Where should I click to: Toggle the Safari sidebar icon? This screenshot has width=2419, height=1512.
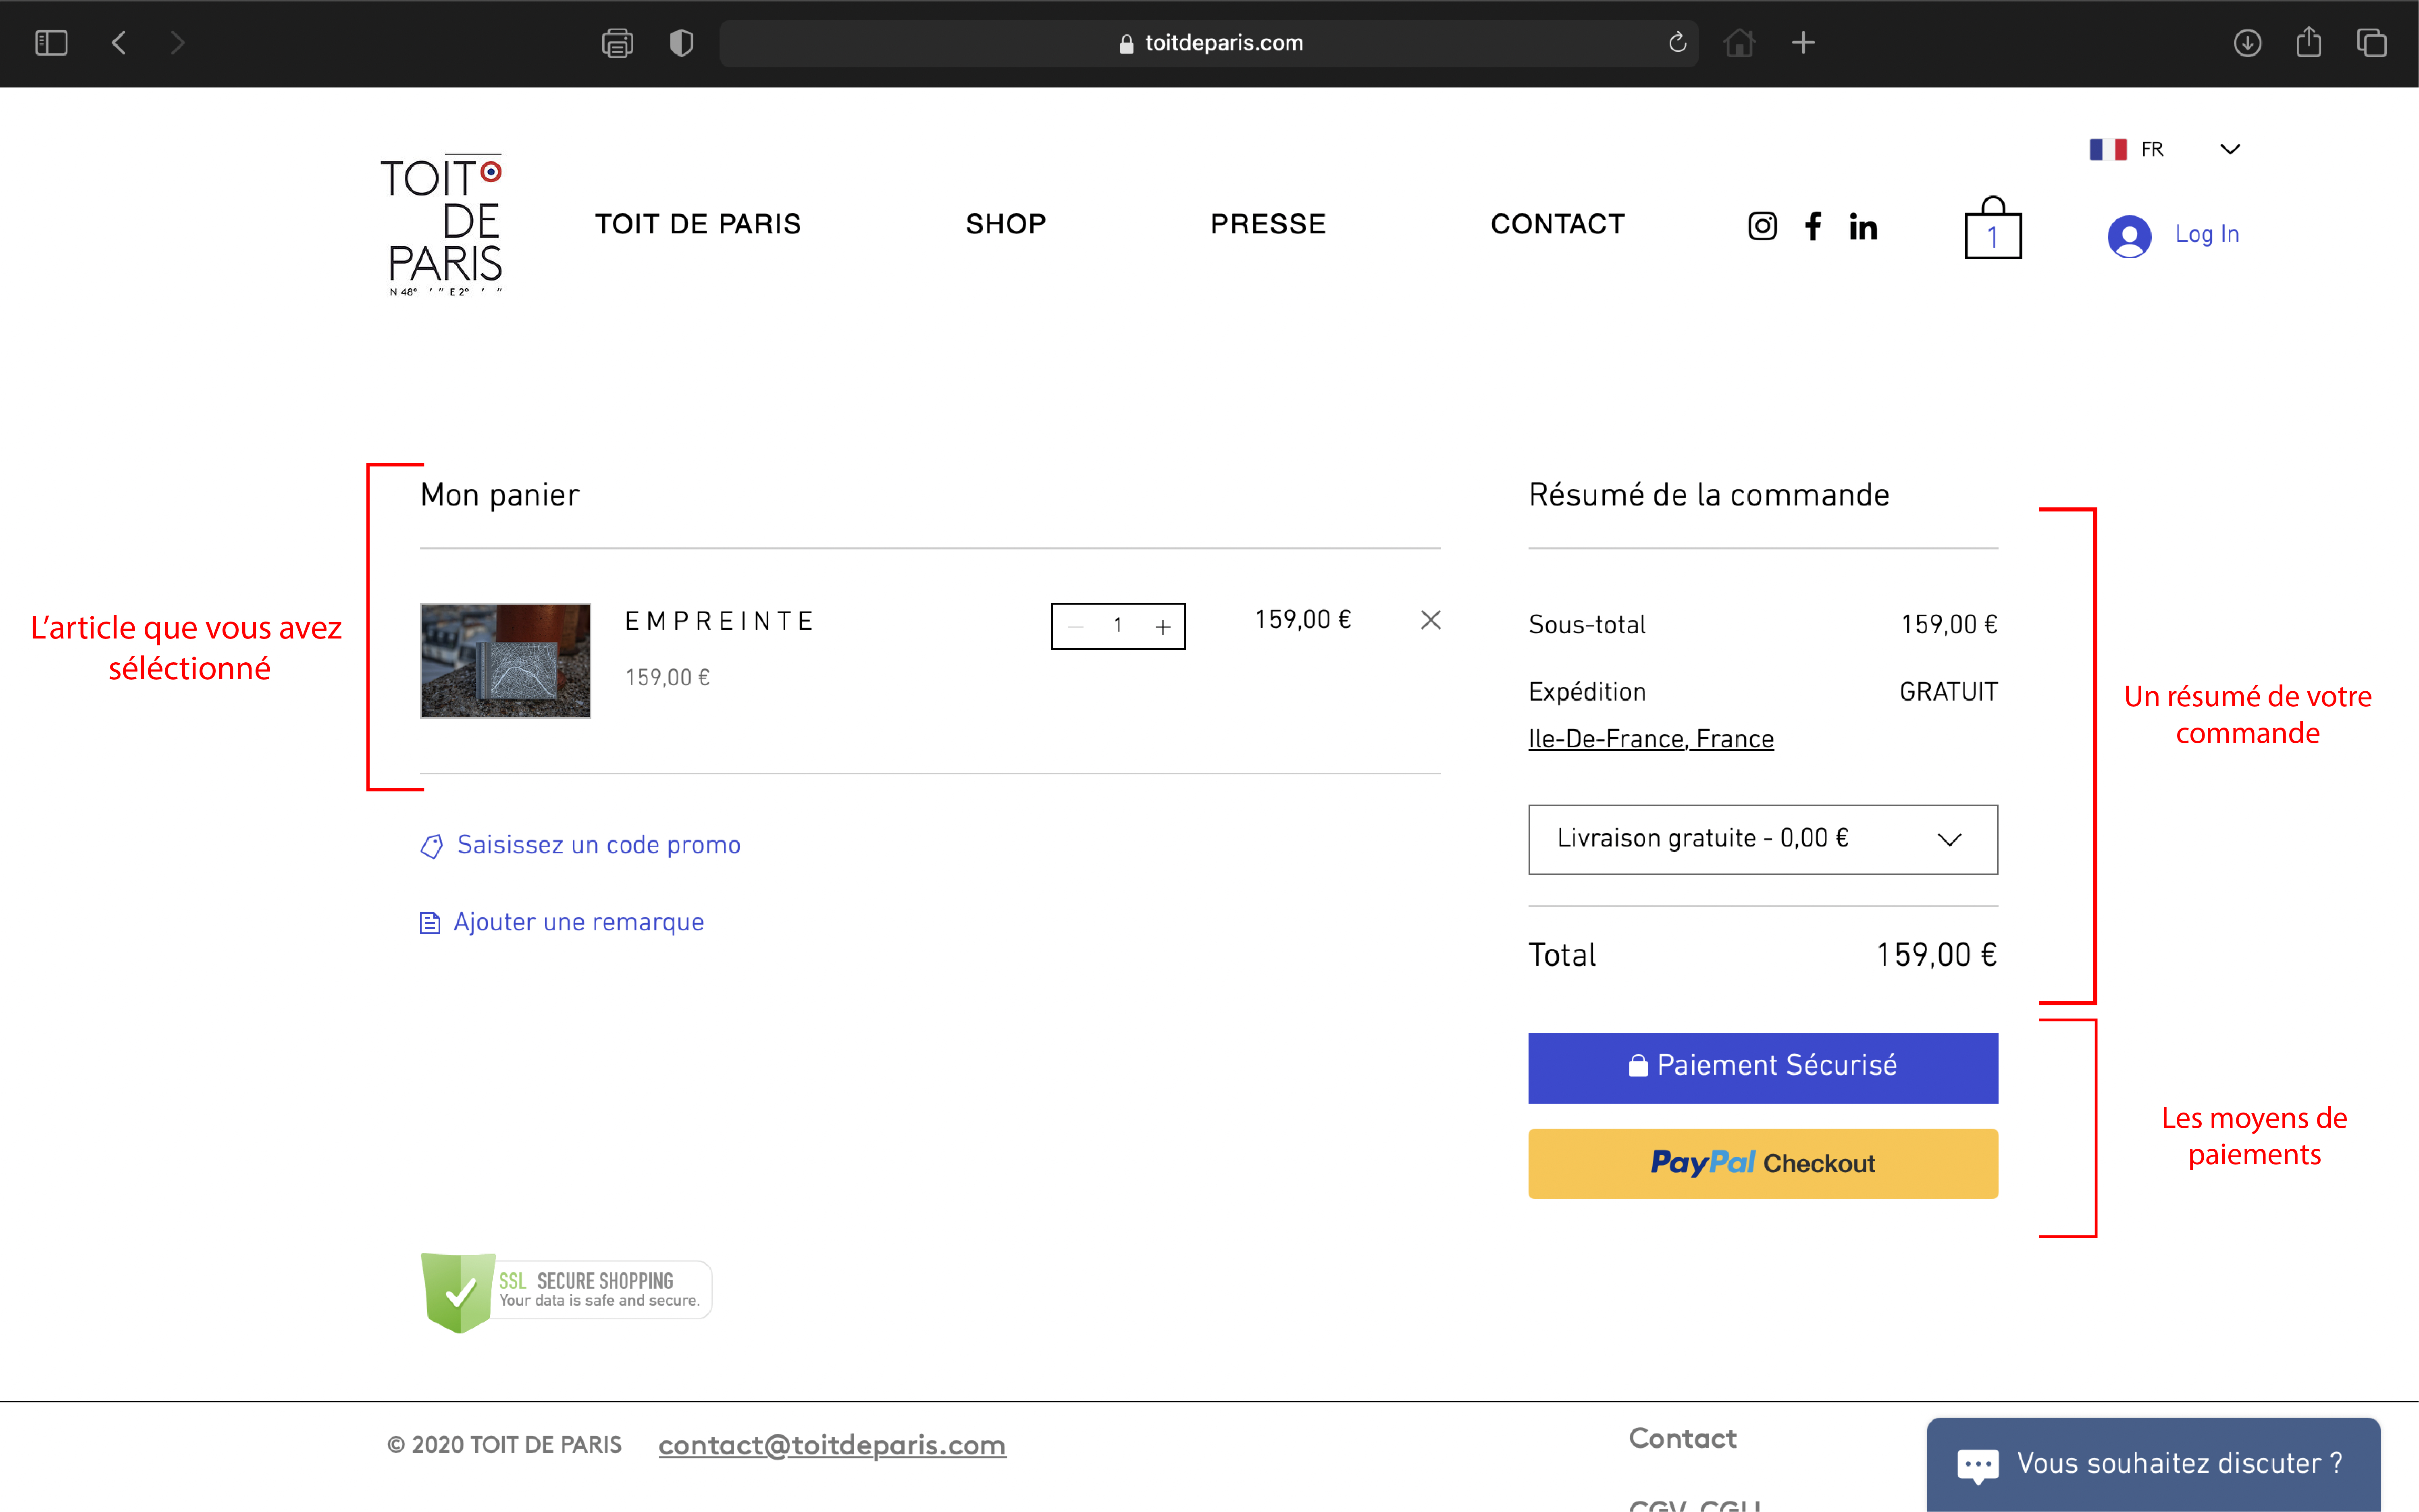(51, 43)
